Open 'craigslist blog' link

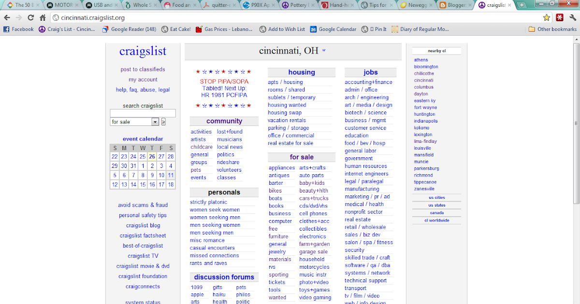point(143,225)
